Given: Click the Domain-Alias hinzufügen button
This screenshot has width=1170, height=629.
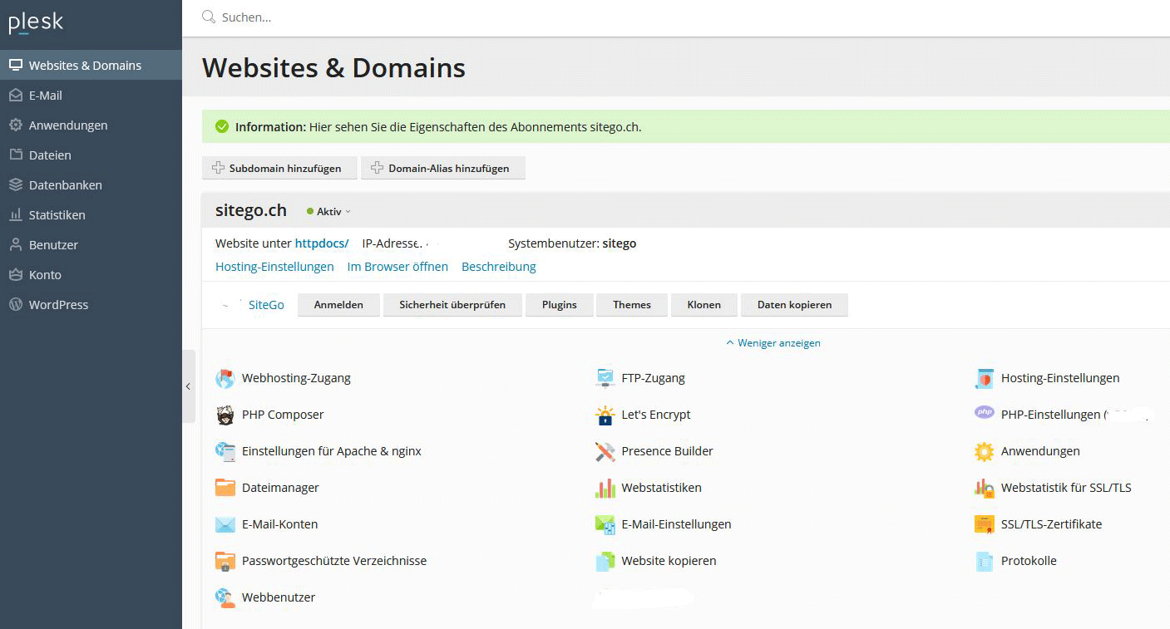Looking at the screenshot, I should click(x=443, y=168).
